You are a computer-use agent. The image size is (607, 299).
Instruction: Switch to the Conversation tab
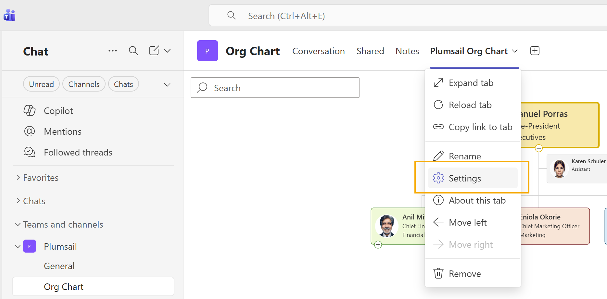(x=318, y=51)
